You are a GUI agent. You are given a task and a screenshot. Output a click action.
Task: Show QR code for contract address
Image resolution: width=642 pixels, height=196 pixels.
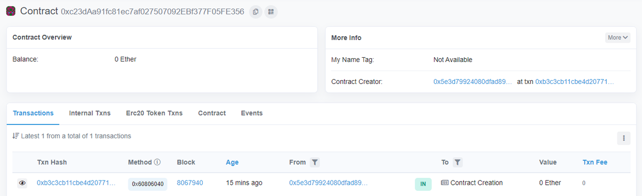coord(271,11)
